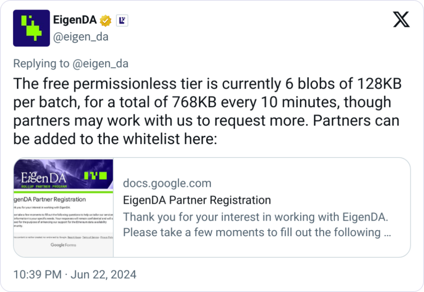
Task: Click the gold verified checkmark badge
Action: [106, 20]
